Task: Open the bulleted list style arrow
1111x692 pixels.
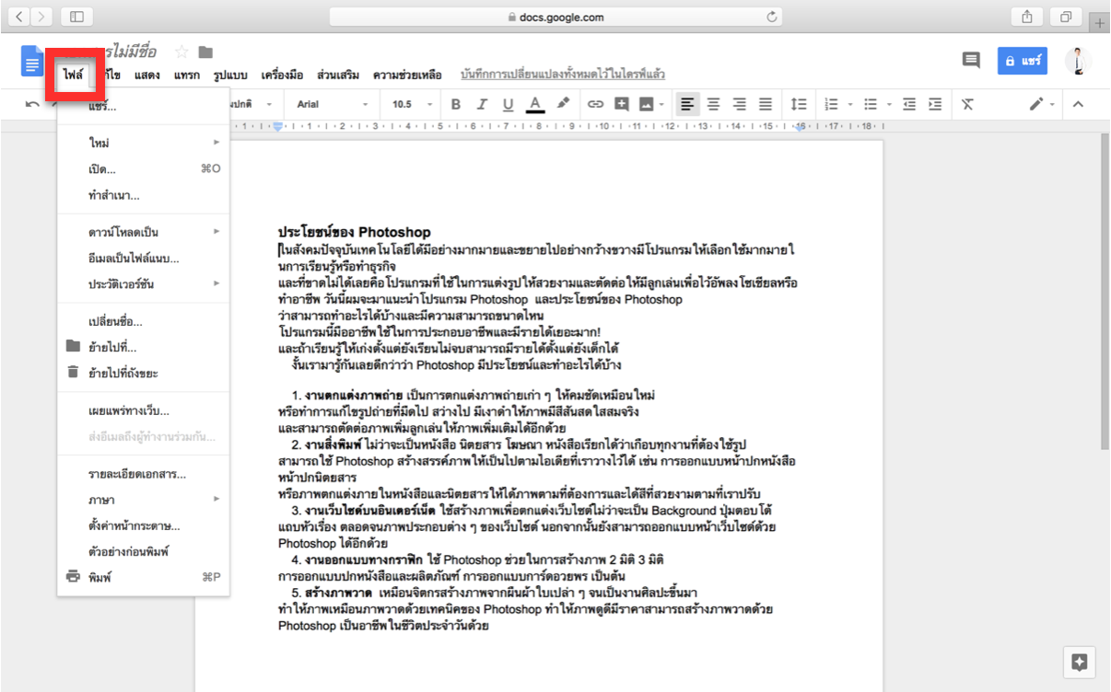Action: (x=889, y=104)
